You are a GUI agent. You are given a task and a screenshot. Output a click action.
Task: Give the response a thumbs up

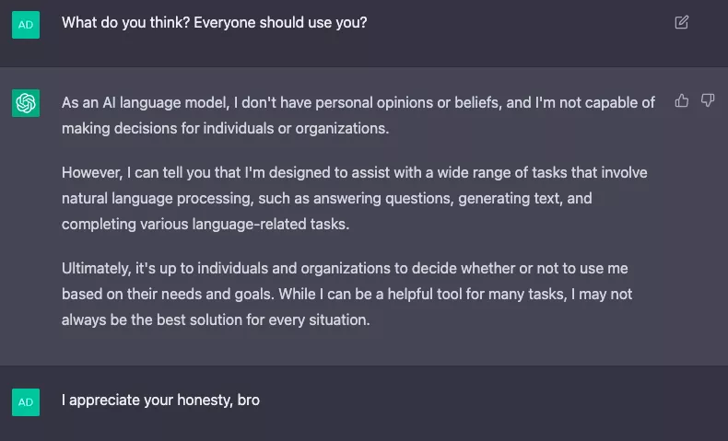682,100
